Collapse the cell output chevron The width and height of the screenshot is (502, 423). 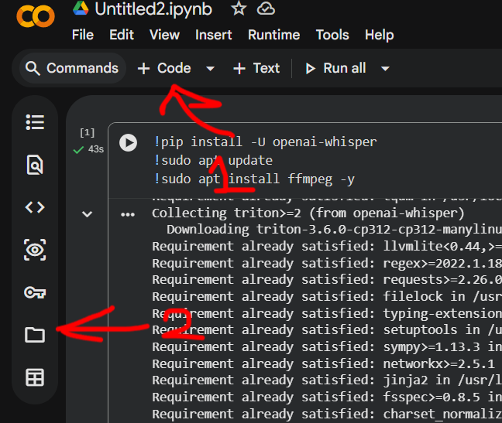87,214
